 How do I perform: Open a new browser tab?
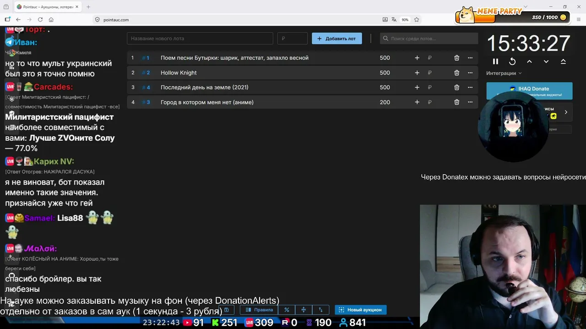pyautogui.click(x=88, y=7)
